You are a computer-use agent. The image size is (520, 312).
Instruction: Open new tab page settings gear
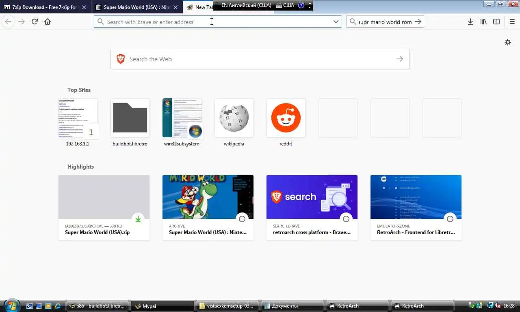[x=508, y=42]
